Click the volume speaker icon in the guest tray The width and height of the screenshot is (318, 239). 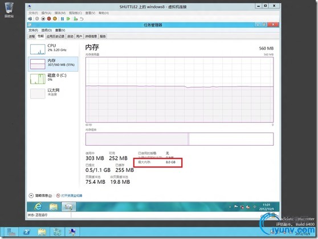click(x=248, y=207)
